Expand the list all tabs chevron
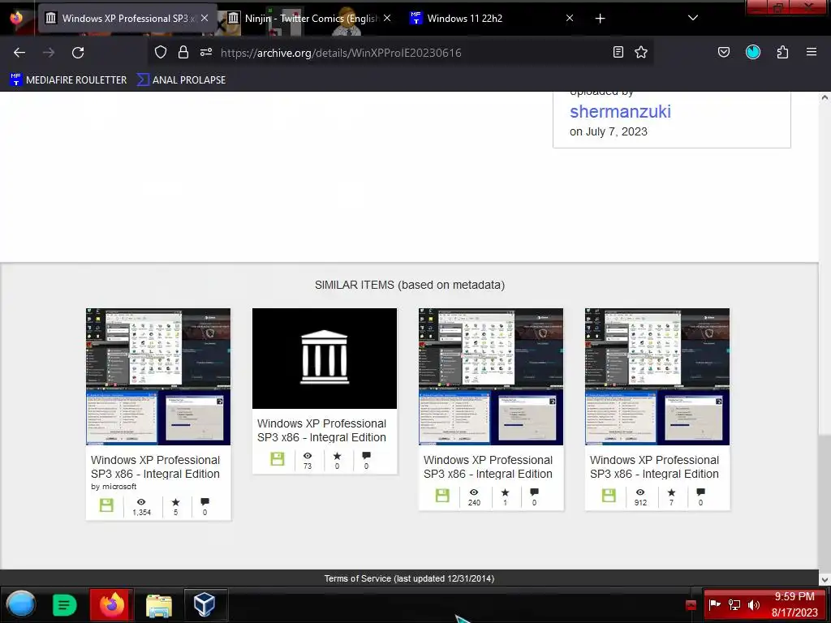The image size is (831, 623). coord(693,18)
